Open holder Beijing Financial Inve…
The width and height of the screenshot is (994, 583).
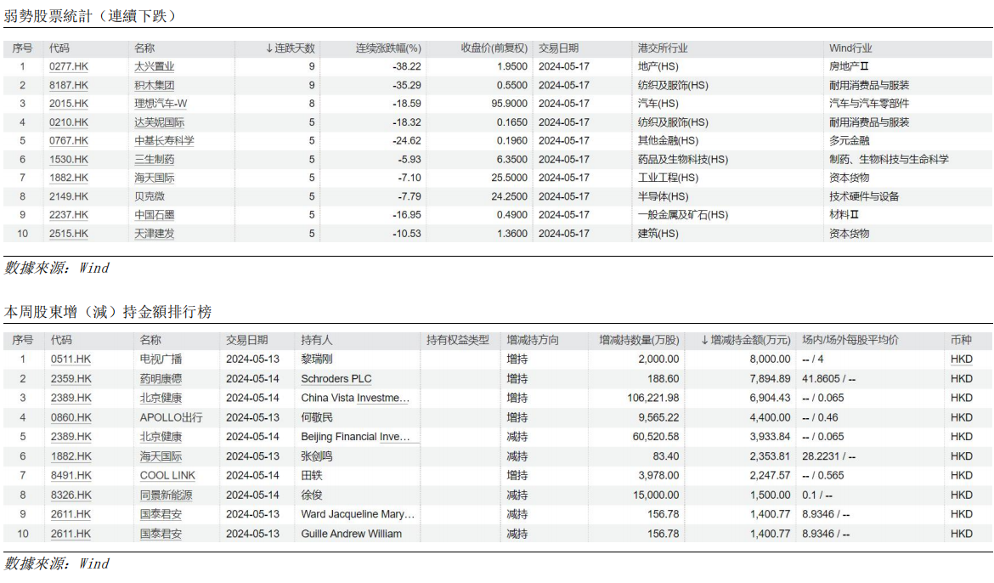point(355,437)
